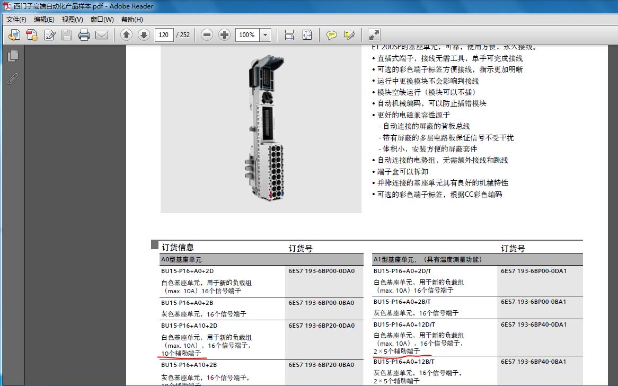The width and height of the screenshot is (618, 386).
Task: Open the 视图 menu
Action: 72,19
